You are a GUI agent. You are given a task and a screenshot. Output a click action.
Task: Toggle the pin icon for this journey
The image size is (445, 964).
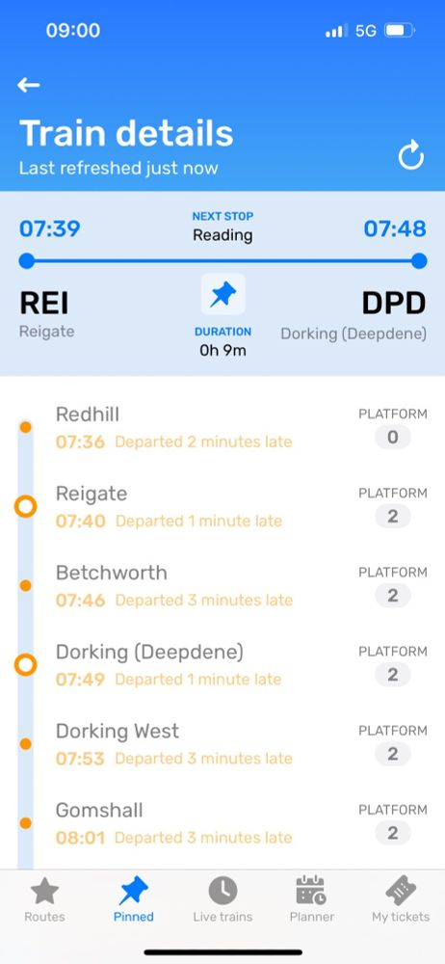[x=222, y=294]
